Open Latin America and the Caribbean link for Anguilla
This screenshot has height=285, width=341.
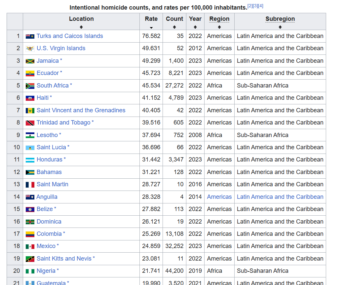coord(280,197)
